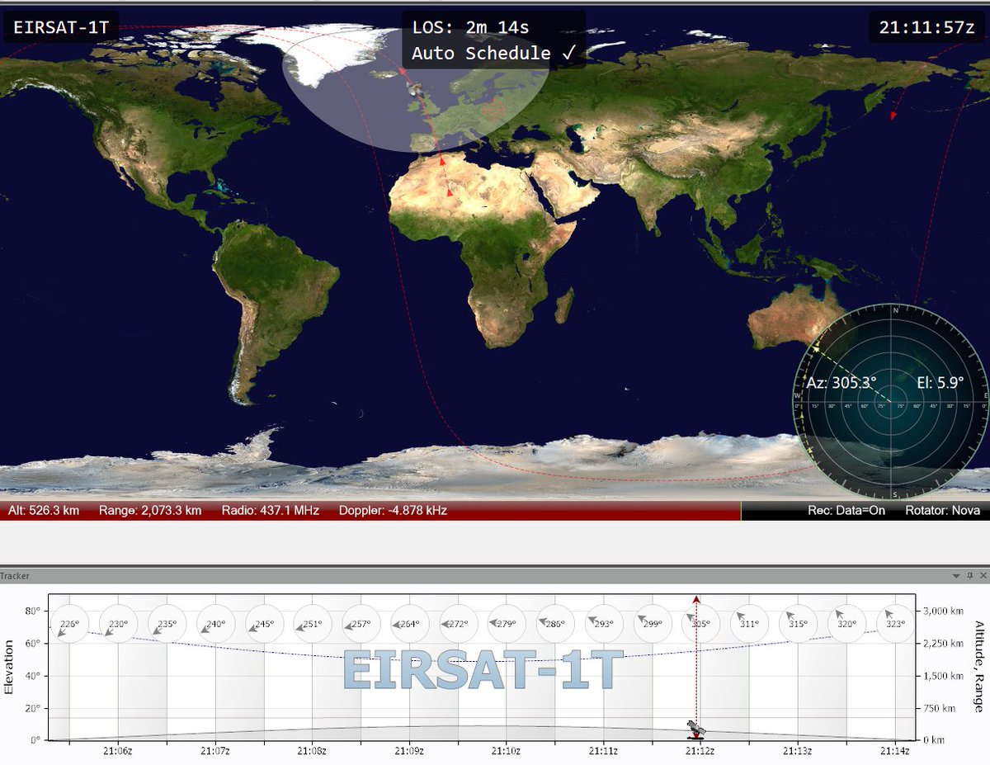990x765 pixels.
Task: Open the Tracker panel dropdown arrow
Action: click(x=956, y=575)
